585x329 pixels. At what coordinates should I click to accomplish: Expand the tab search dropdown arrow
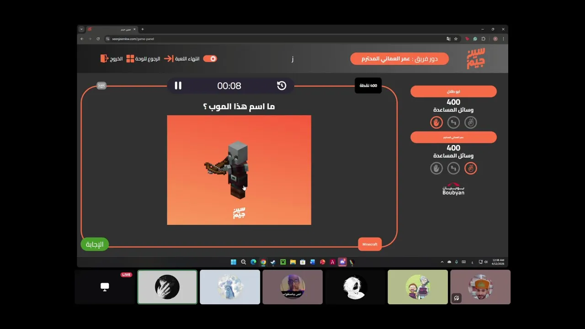81,29
